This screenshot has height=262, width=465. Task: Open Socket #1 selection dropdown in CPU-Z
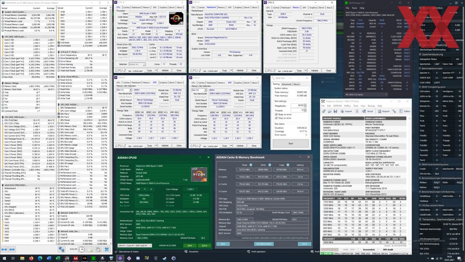[137, 64]
